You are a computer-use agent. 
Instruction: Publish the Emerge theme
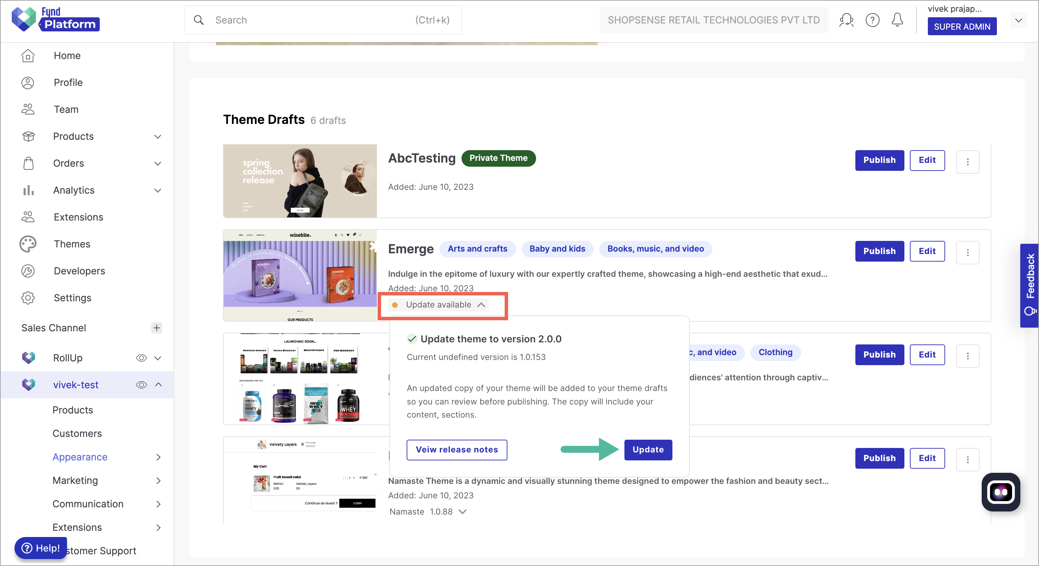[x=879, y=251]
